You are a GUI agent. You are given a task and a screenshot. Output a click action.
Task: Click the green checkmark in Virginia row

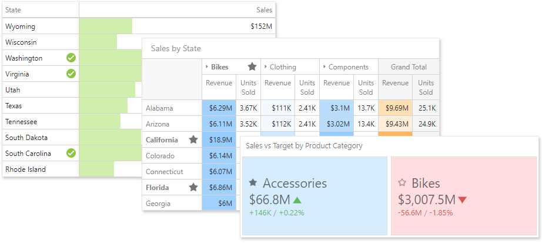(71, 74)
